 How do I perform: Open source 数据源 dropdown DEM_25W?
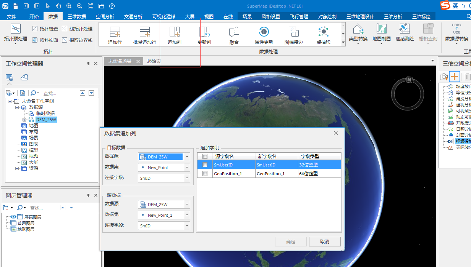(187, 205)
